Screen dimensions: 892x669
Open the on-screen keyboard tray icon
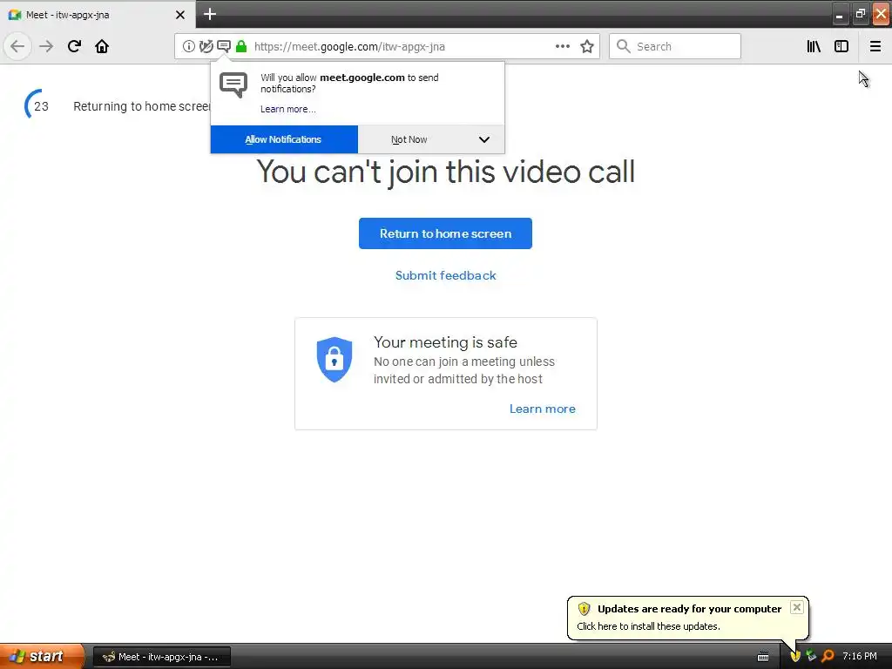click(x=763, y=657)
